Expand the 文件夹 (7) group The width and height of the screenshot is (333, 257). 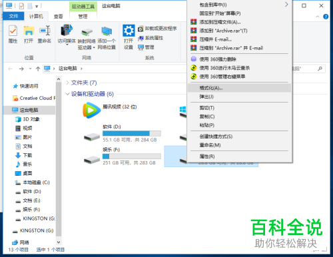point(67,83)
